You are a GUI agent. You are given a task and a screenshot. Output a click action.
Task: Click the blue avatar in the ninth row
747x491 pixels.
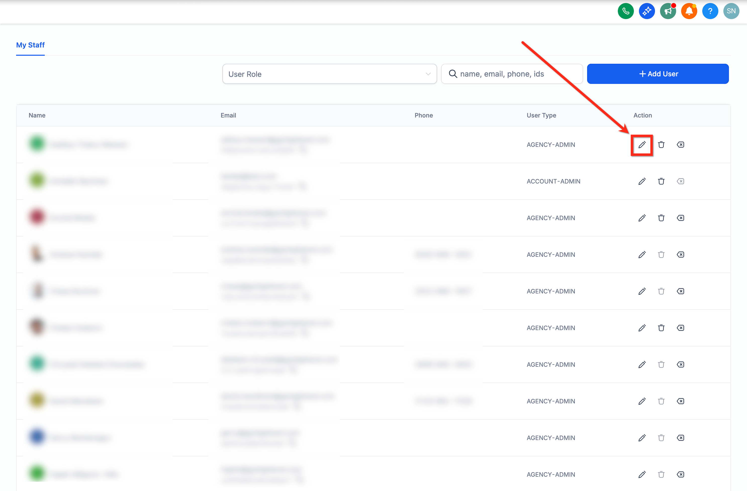tap(37, 437)
